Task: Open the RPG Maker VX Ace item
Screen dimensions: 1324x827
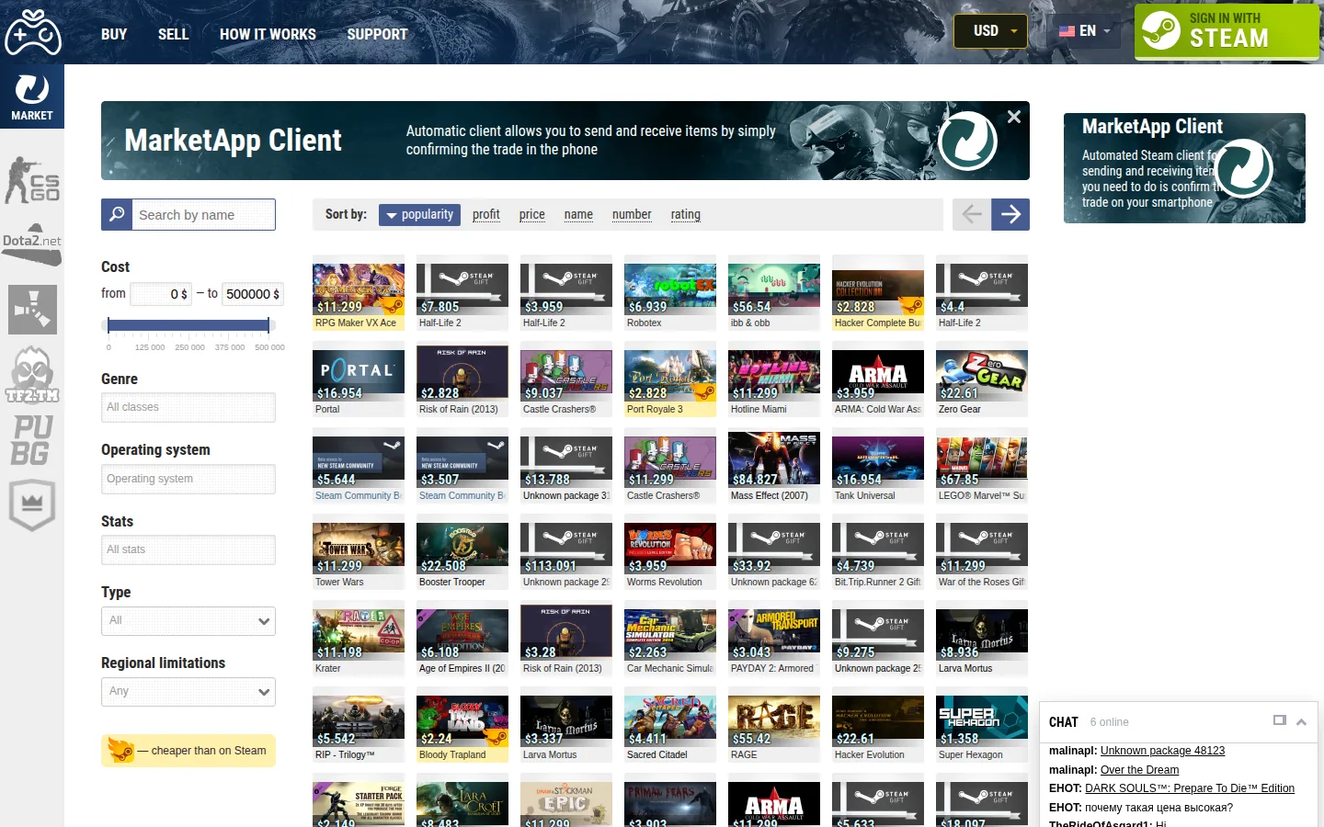Action: [359, 293]
